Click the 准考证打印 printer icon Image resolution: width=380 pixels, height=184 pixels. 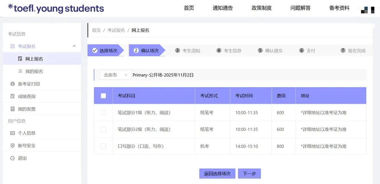coord(13,84)
